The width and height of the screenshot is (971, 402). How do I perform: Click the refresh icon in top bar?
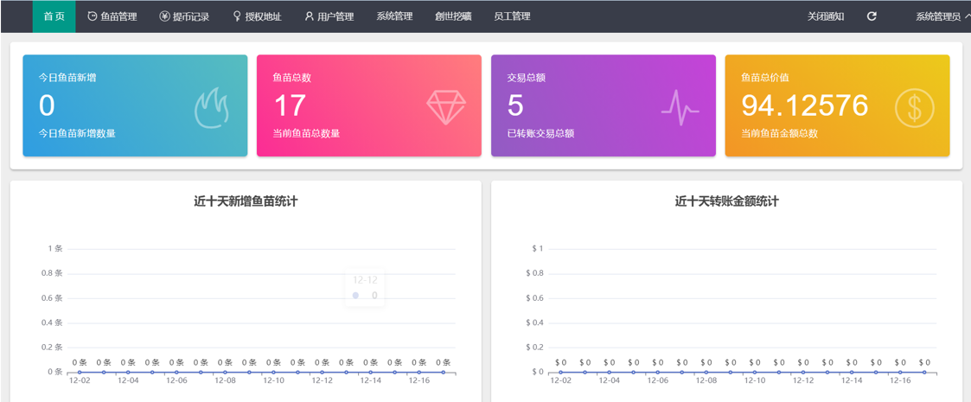click(872, 16)
